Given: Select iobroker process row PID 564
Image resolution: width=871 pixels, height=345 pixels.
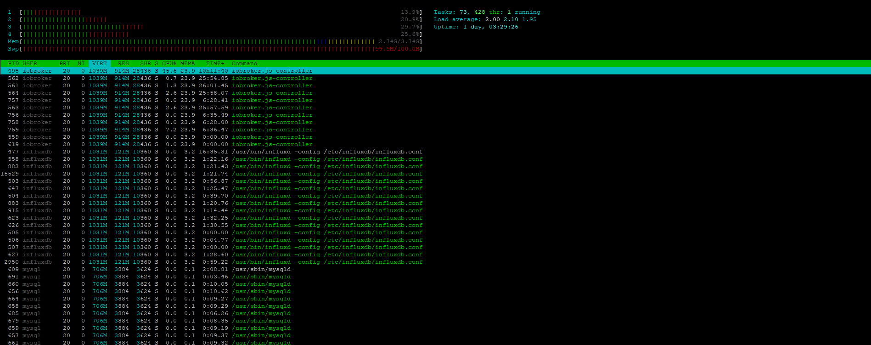Looking at the screenshot, I should [435, 93].
